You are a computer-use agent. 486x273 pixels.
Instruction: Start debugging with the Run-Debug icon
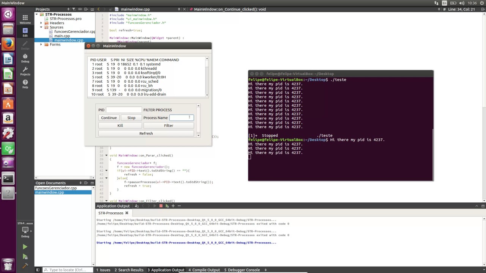(x=25, y=257)
